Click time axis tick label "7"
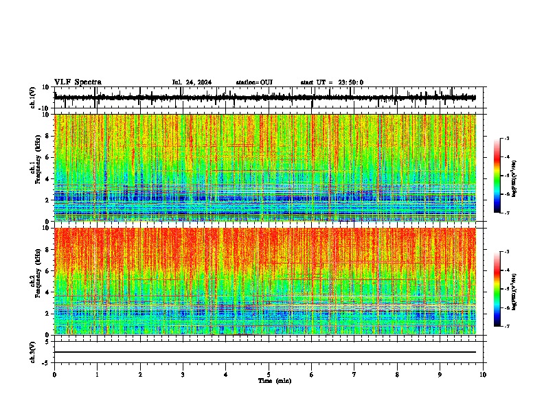 [x=354, y=375]
